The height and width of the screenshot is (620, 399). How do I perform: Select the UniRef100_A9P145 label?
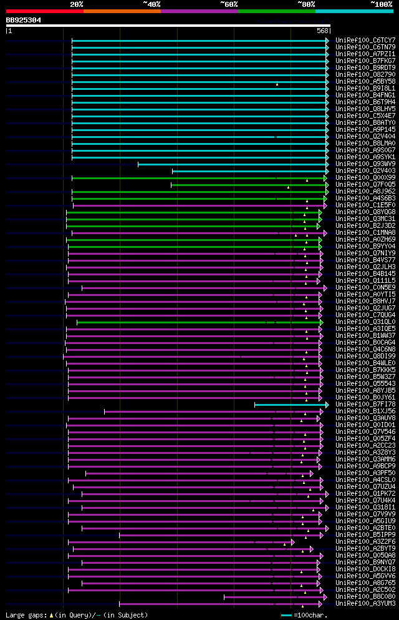point(365,130)
